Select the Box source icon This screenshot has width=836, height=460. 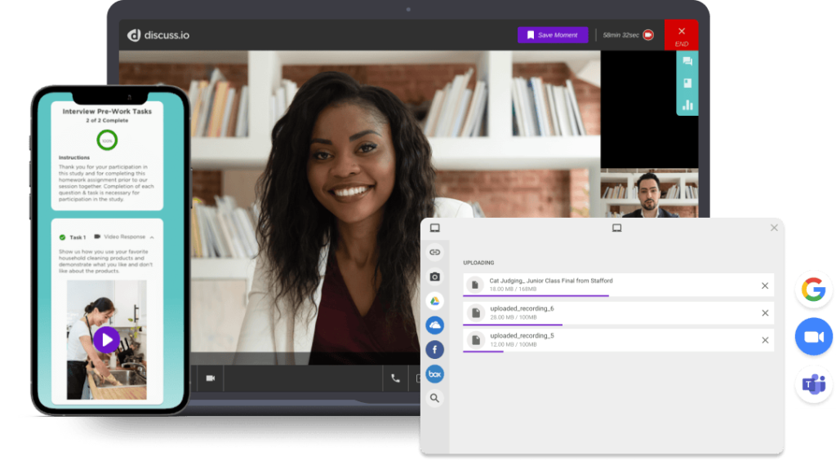tap(435, 374)
